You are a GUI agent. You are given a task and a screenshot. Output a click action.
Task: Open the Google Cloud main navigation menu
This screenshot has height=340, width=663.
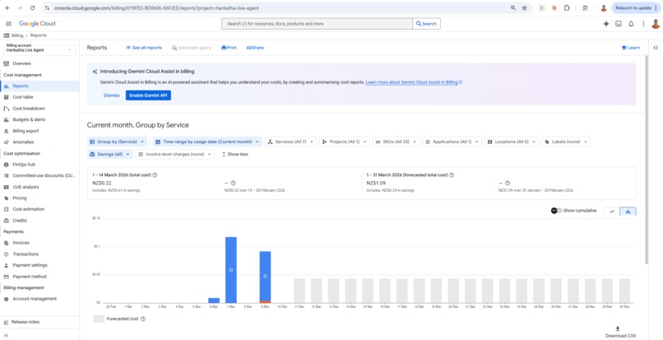(x=8, y=24)
